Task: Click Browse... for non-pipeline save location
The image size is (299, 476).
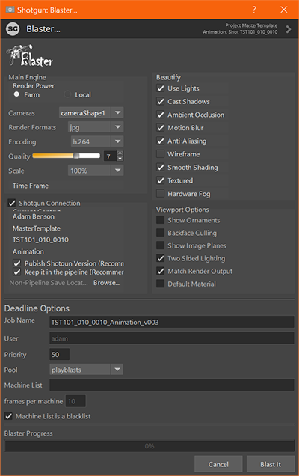Action: point(106,283)
